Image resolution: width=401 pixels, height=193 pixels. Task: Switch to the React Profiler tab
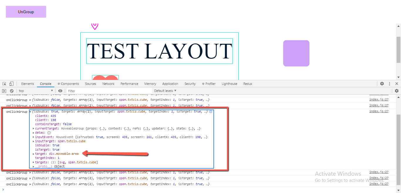(x=209, y=84)
